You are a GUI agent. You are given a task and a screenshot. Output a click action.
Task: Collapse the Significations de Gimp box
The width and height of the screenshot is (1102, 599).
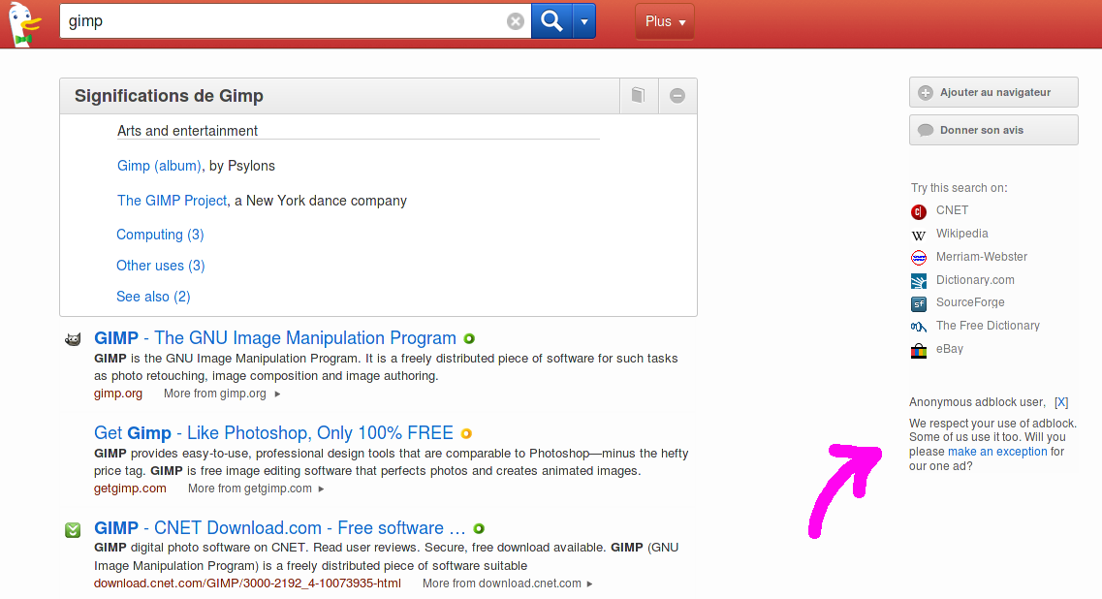click(x=677, y=96)
